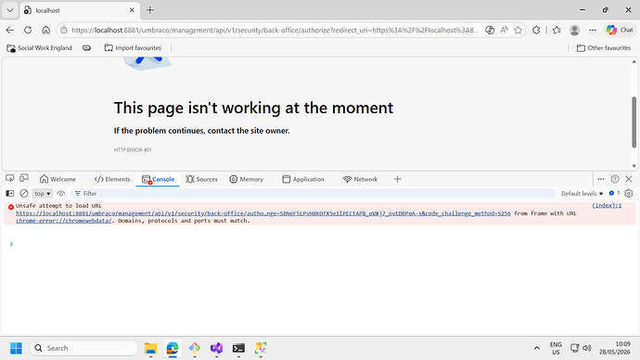This screenshot has width=640, height=360.
Task: Open the (index):1 source link
Action: click(607, 206)
